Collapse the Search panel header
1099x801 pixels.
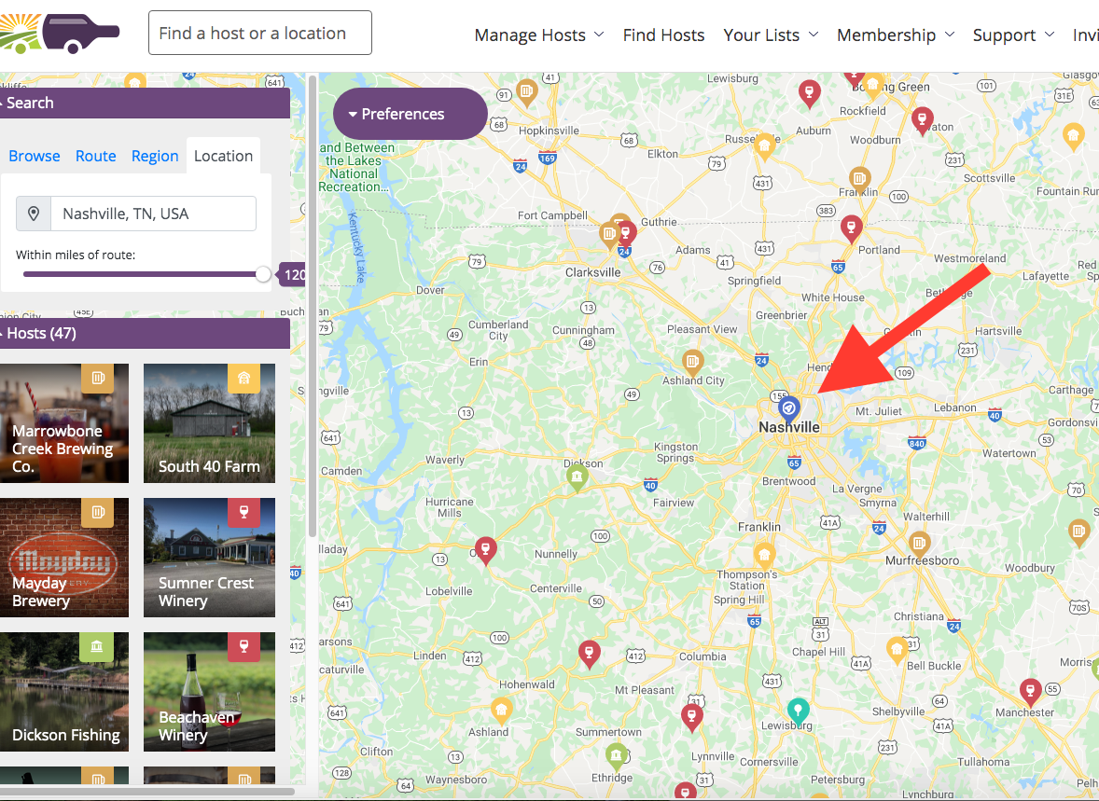145,103
